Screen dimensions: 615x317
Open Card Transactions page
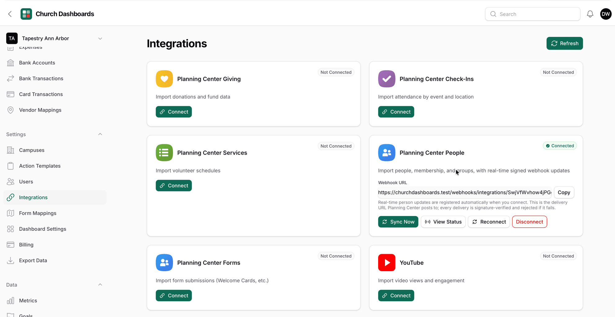coord(55,94)
